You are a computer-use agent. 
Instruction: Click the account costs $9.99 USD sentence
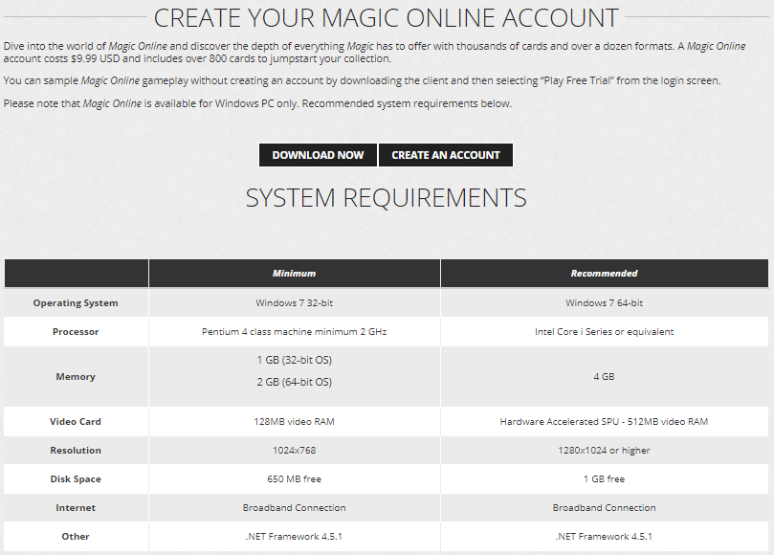(197, 58)
